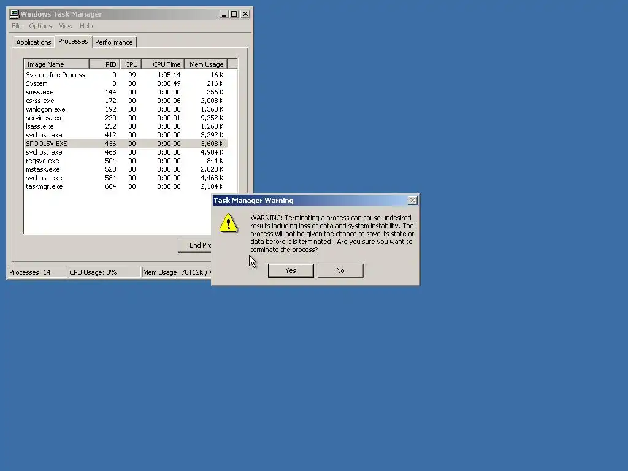The image size is (628, 471).
Task: Sort by Mem Usage column header
Action: click(x=206, y=64)
